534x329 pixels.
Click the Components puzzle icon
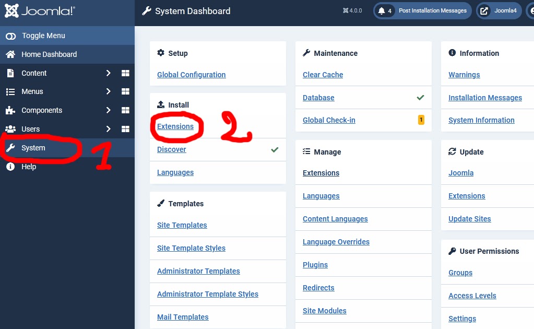coord(10,110)
